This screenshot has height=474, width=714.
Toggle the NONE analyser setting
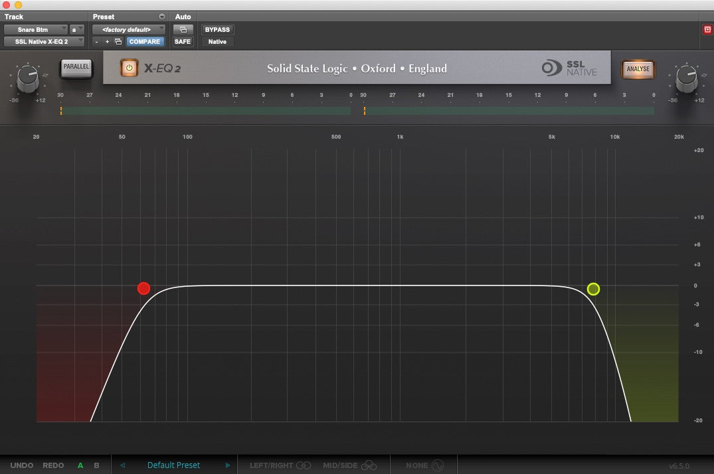[424, 465]
